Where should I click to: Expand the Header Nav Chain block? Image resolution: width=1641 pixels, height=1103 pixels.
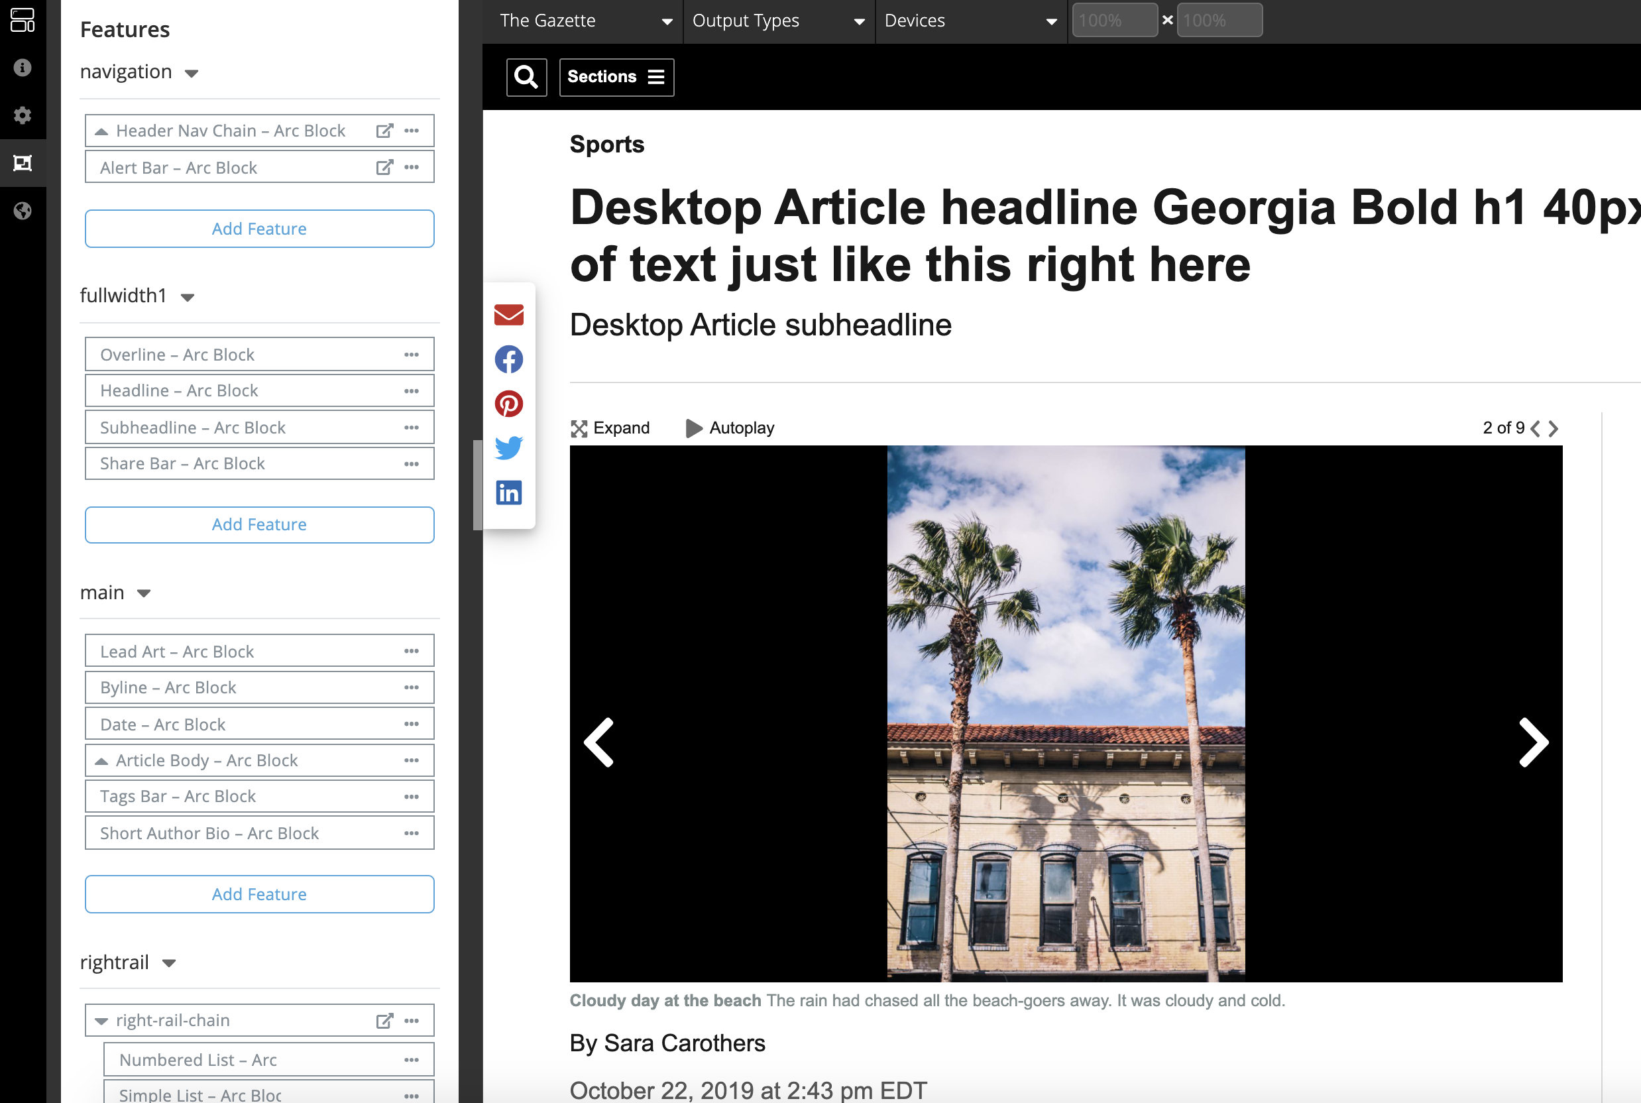tap(101, 131)
